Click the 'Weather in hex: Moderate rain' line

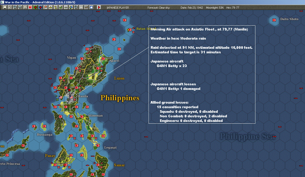click(178, 38)
